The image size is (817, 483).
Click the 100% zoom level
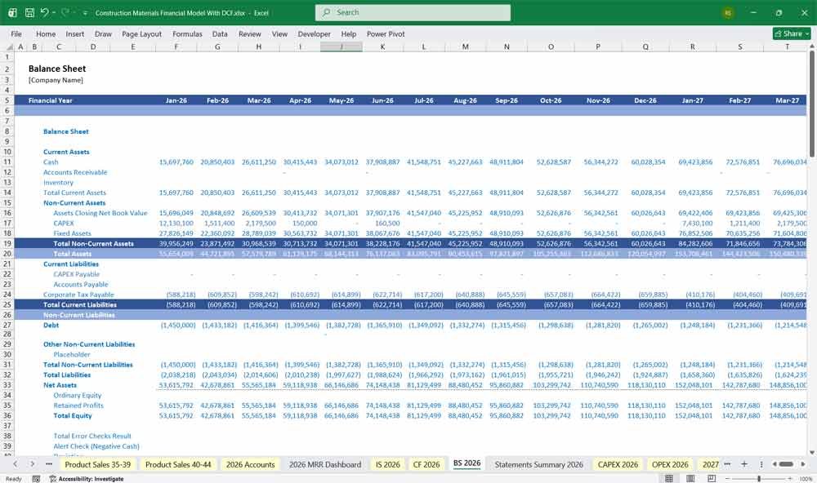[806, 478]
